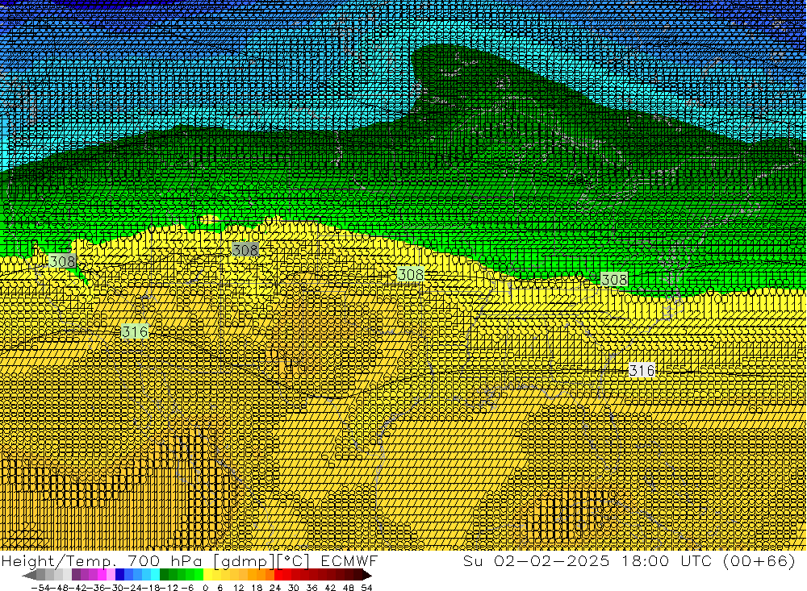807x591 pixels.
Task: Click the legend value '24'
Action: [x=275, y=588]
